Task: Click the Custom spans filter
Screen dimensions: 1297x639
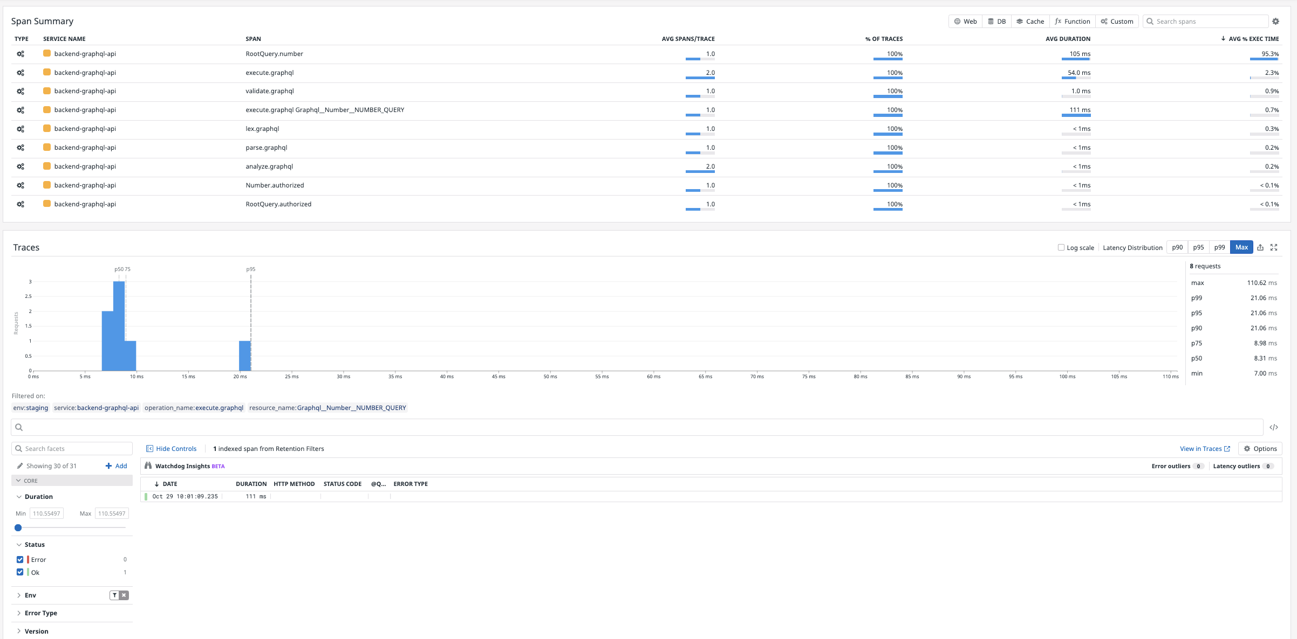Action: coord(1117,21)
